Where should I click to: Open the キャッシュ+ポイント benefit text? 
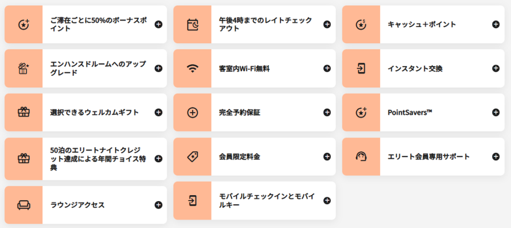[x=422, y=24]
